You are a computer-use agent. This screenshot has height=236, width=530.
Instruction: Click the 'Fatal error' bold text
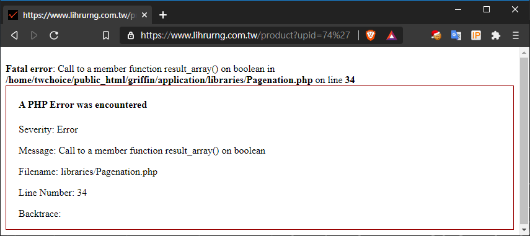coord(29,69)
